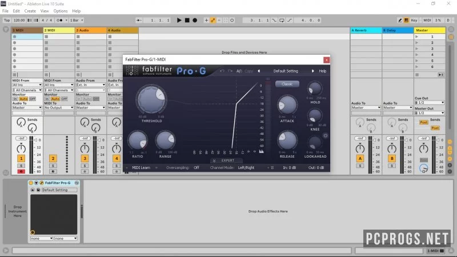Toggle the Lookahead power icon

[325, 135]
